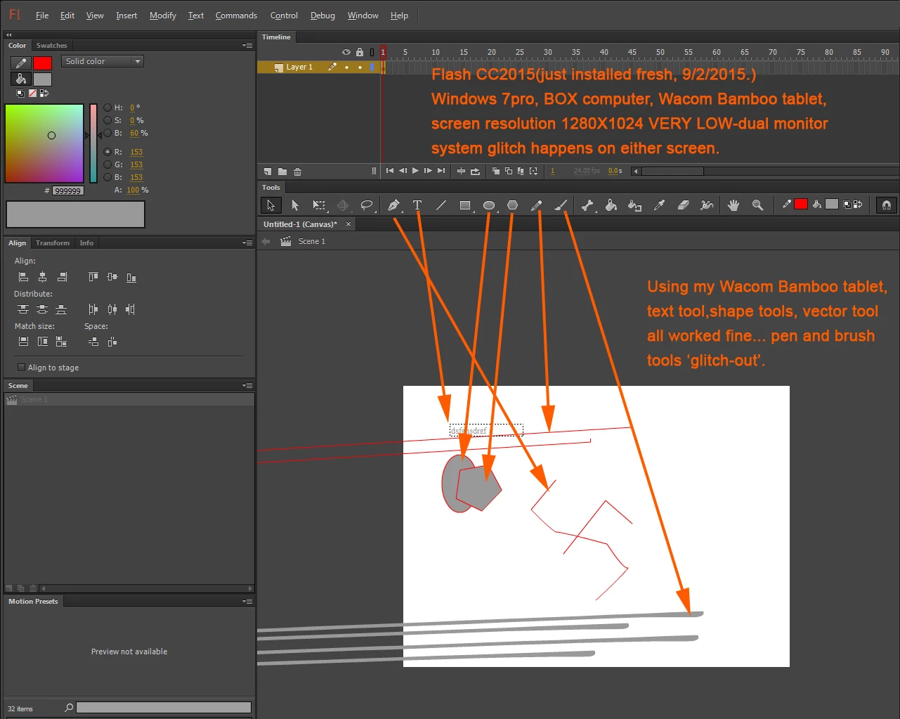The width and height of the screenshot is (900, 719).
Task: Select the Lasso tool
Action: [367, 205]
